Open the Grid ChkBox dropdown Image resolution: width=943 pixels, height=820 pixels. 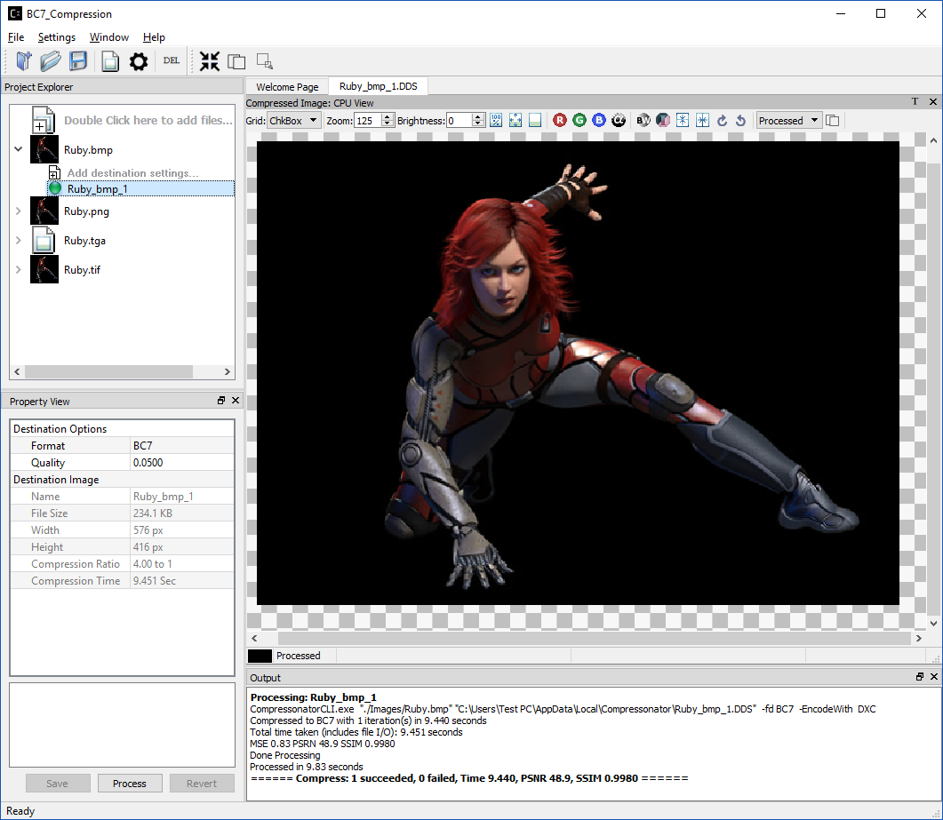pos(293,121)
